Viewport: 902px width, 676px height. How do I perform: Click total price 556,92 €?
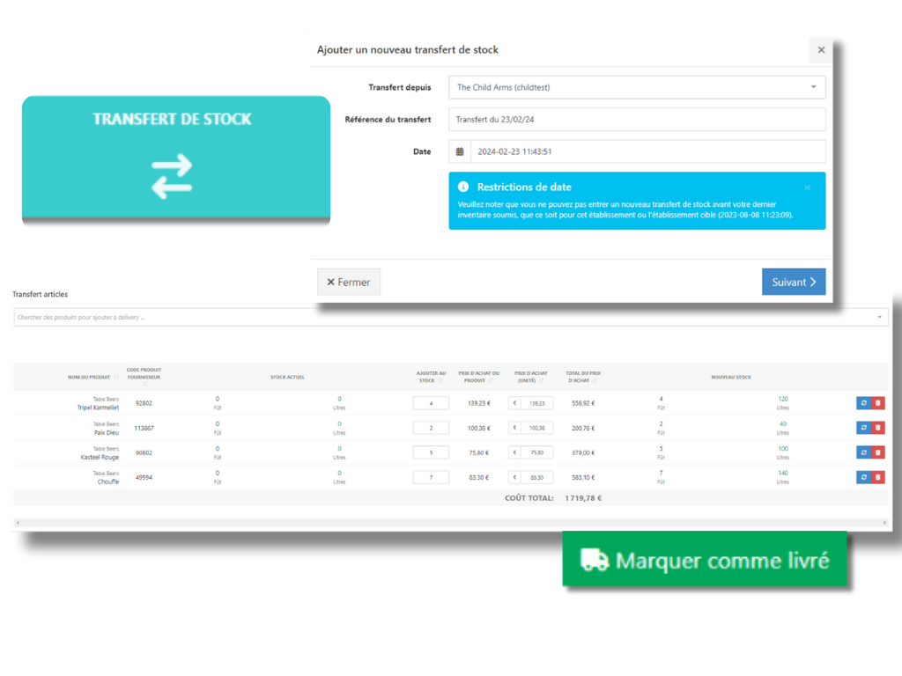pos(583,403)
